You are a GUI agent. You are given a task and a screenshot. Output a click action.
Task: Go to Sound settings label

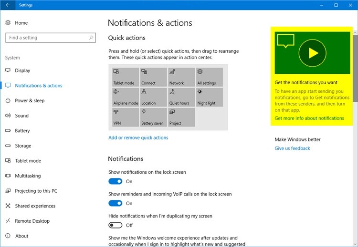tap(21, 116)
